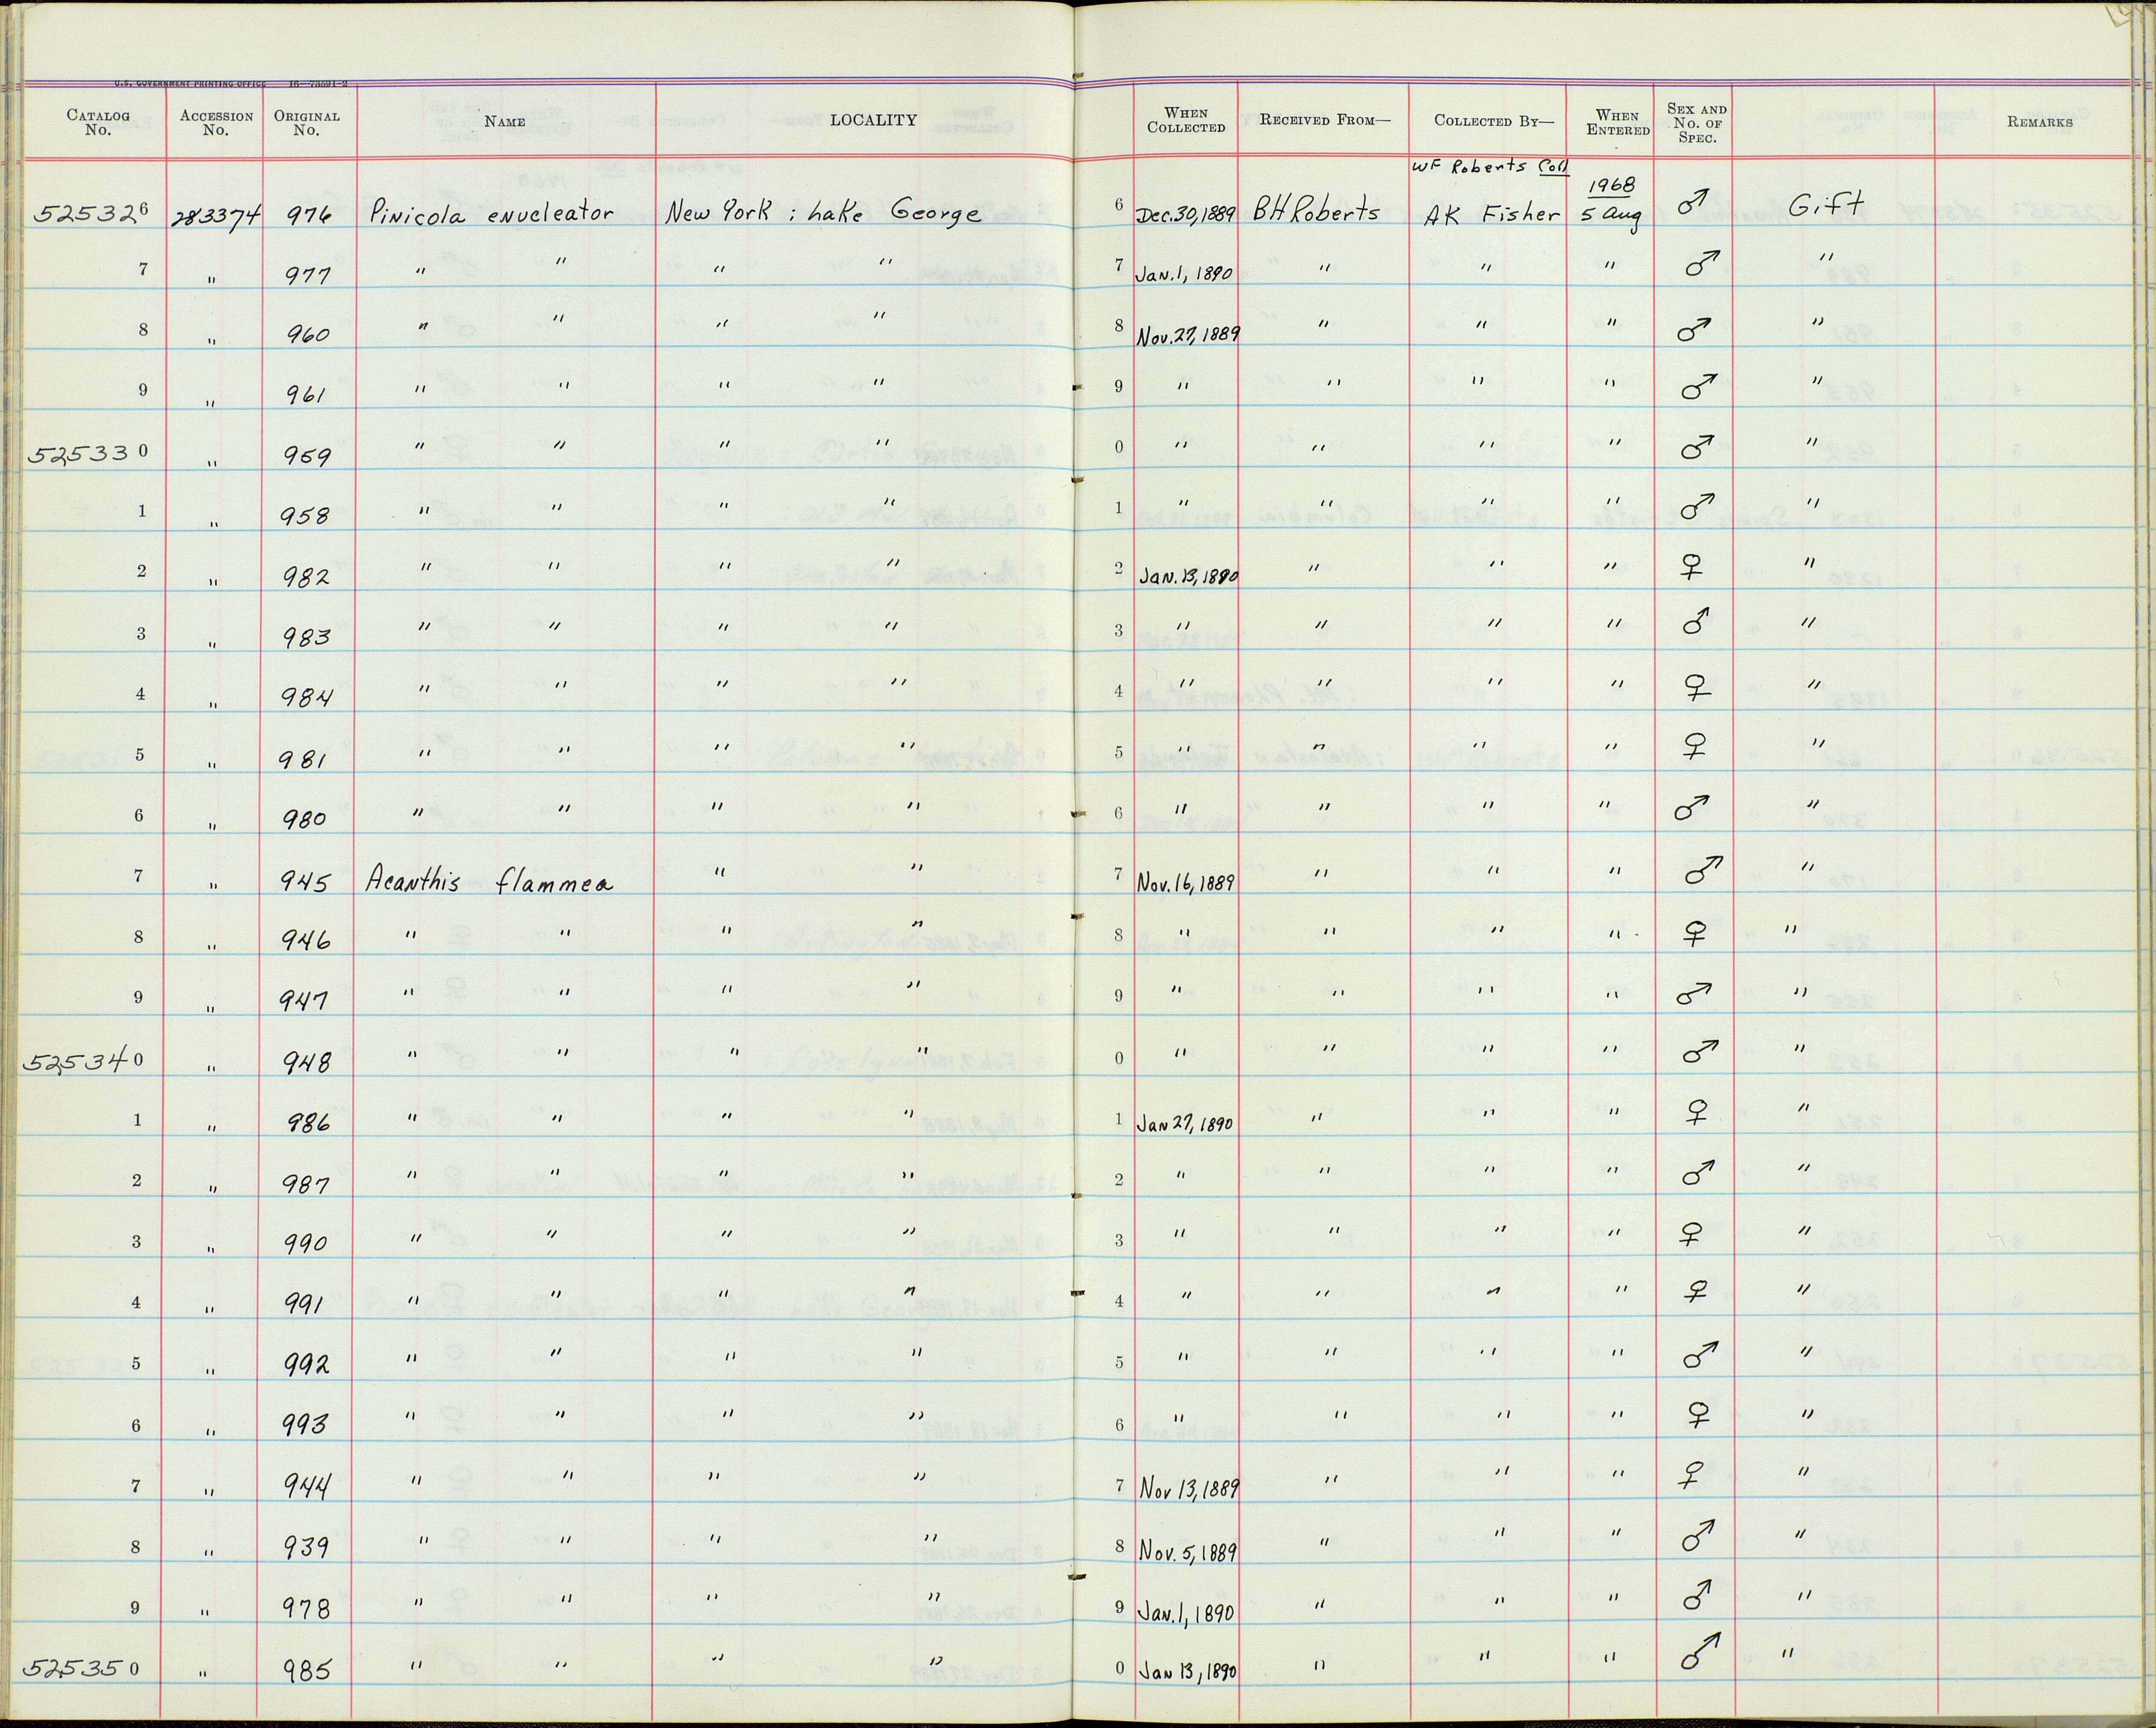Click original number 958
Screen dimensions: 2156x1728
(306, 516)
